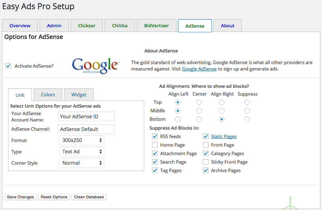Screen dimensions: 322x210
Task: Set Middle ad to Align Right
Action: click(x=221, y=111)
